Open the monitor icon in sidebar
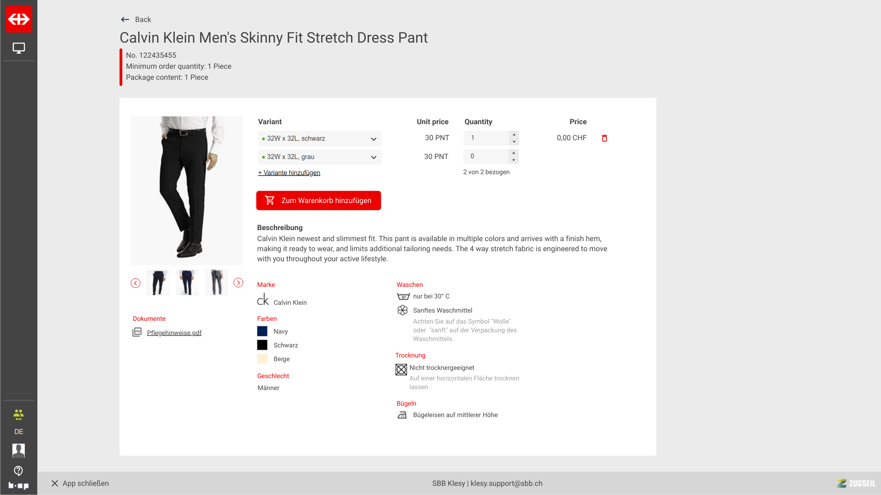The image size is (881, 495). coord(19,48)
